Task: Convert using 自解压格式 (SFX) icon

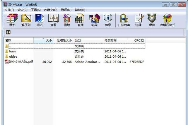Action: (x=168, y=18)
